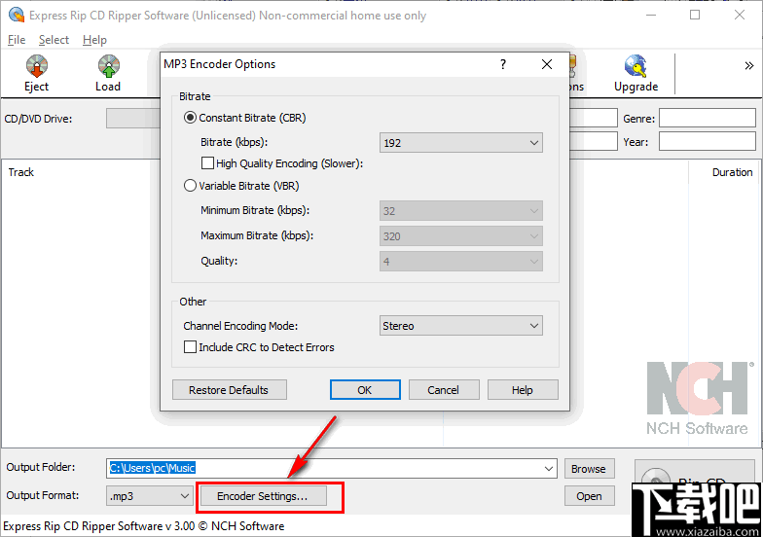Open the Minimum Bitrate 32 dropdown
This screenshot has width=763, height=537.
(461, 211)
